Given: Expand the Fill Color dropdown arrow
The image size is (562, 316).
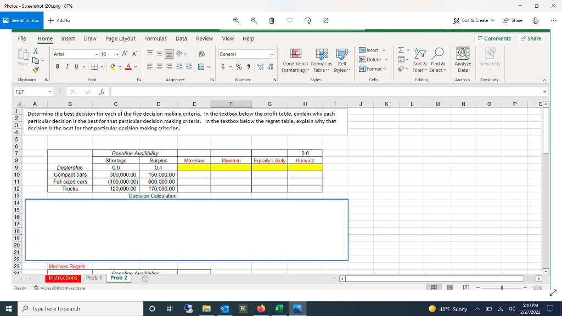Looking at the screenshot, I should pyautogui.click(x=119, y=66).
